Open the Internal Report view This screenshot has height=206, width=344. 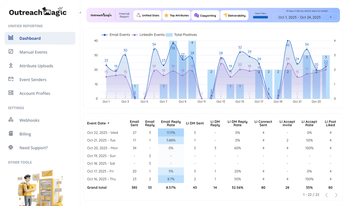point(124,15)
